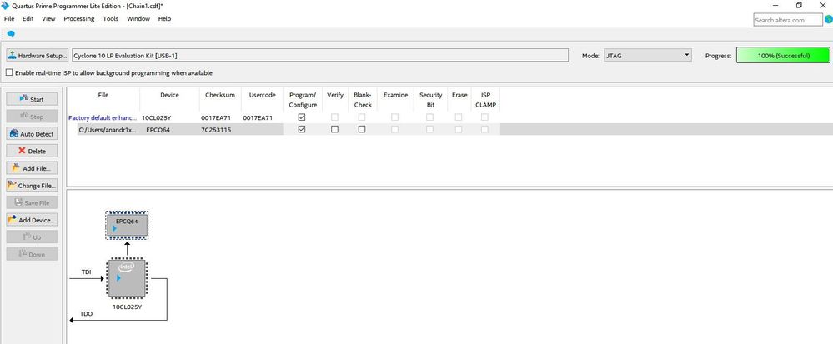Click the ISP CLAMP column header
833x344 pixels.
[x=485, y=100]
